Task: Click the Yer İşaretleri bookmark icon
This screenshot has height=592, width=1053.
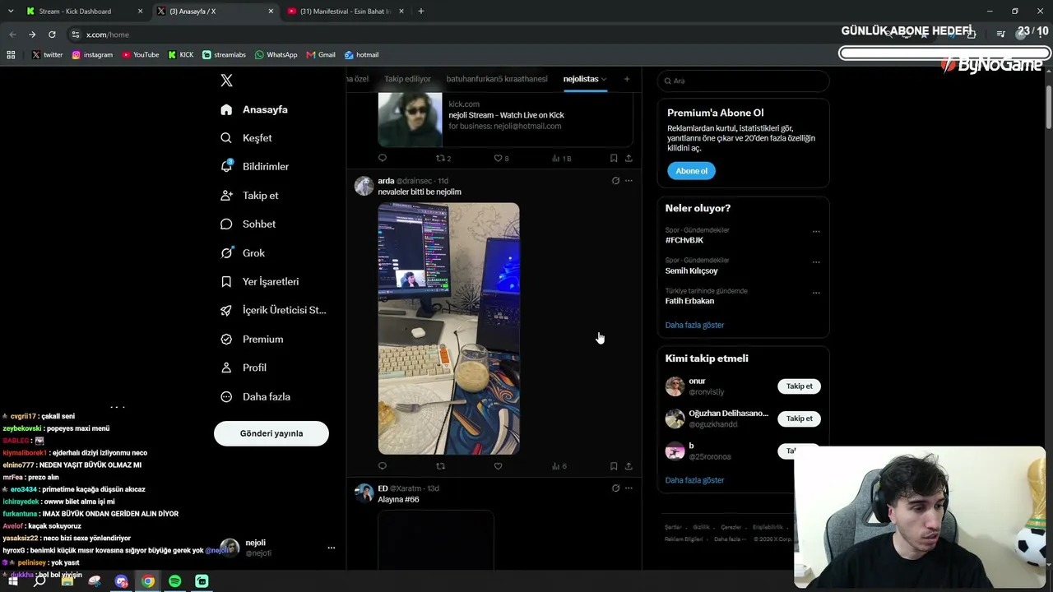Action: pyautogui.click(x=226, y=282)
